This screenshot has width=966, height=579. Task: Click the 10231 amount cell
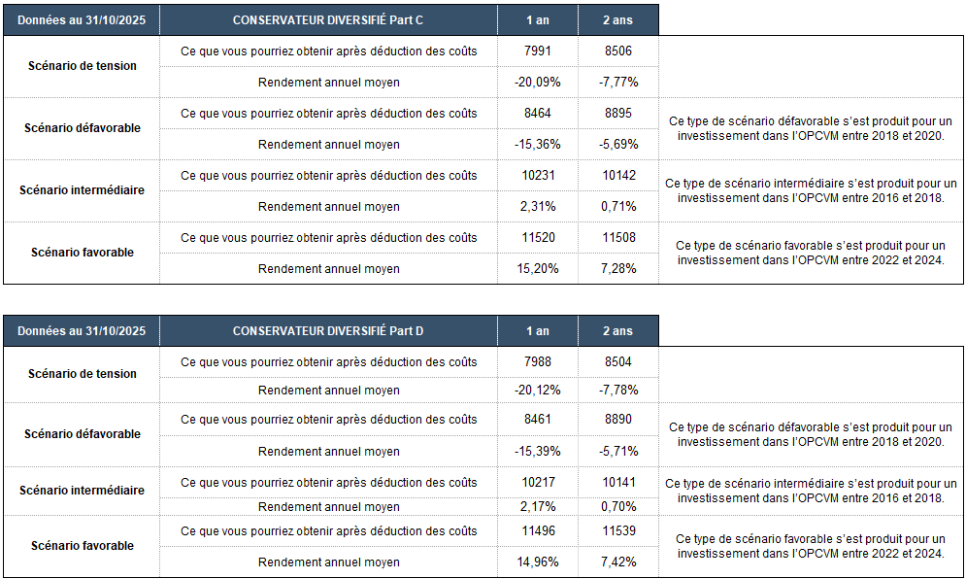(x=537, y=175)
